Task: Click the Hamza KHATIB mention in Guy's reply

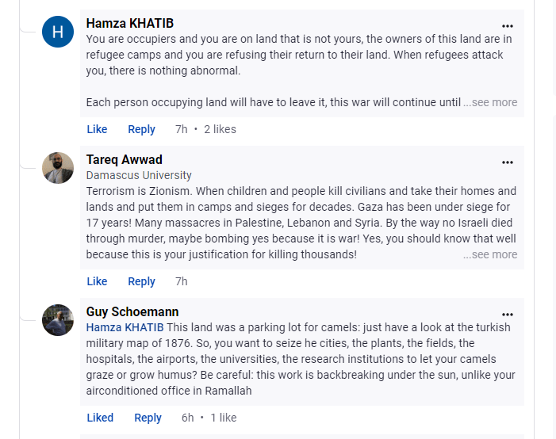Action: pos(125,327)
